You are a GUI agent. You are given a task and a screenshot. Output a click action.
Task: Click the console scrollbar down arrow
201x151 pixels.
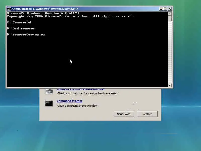(x=170, y=85)
